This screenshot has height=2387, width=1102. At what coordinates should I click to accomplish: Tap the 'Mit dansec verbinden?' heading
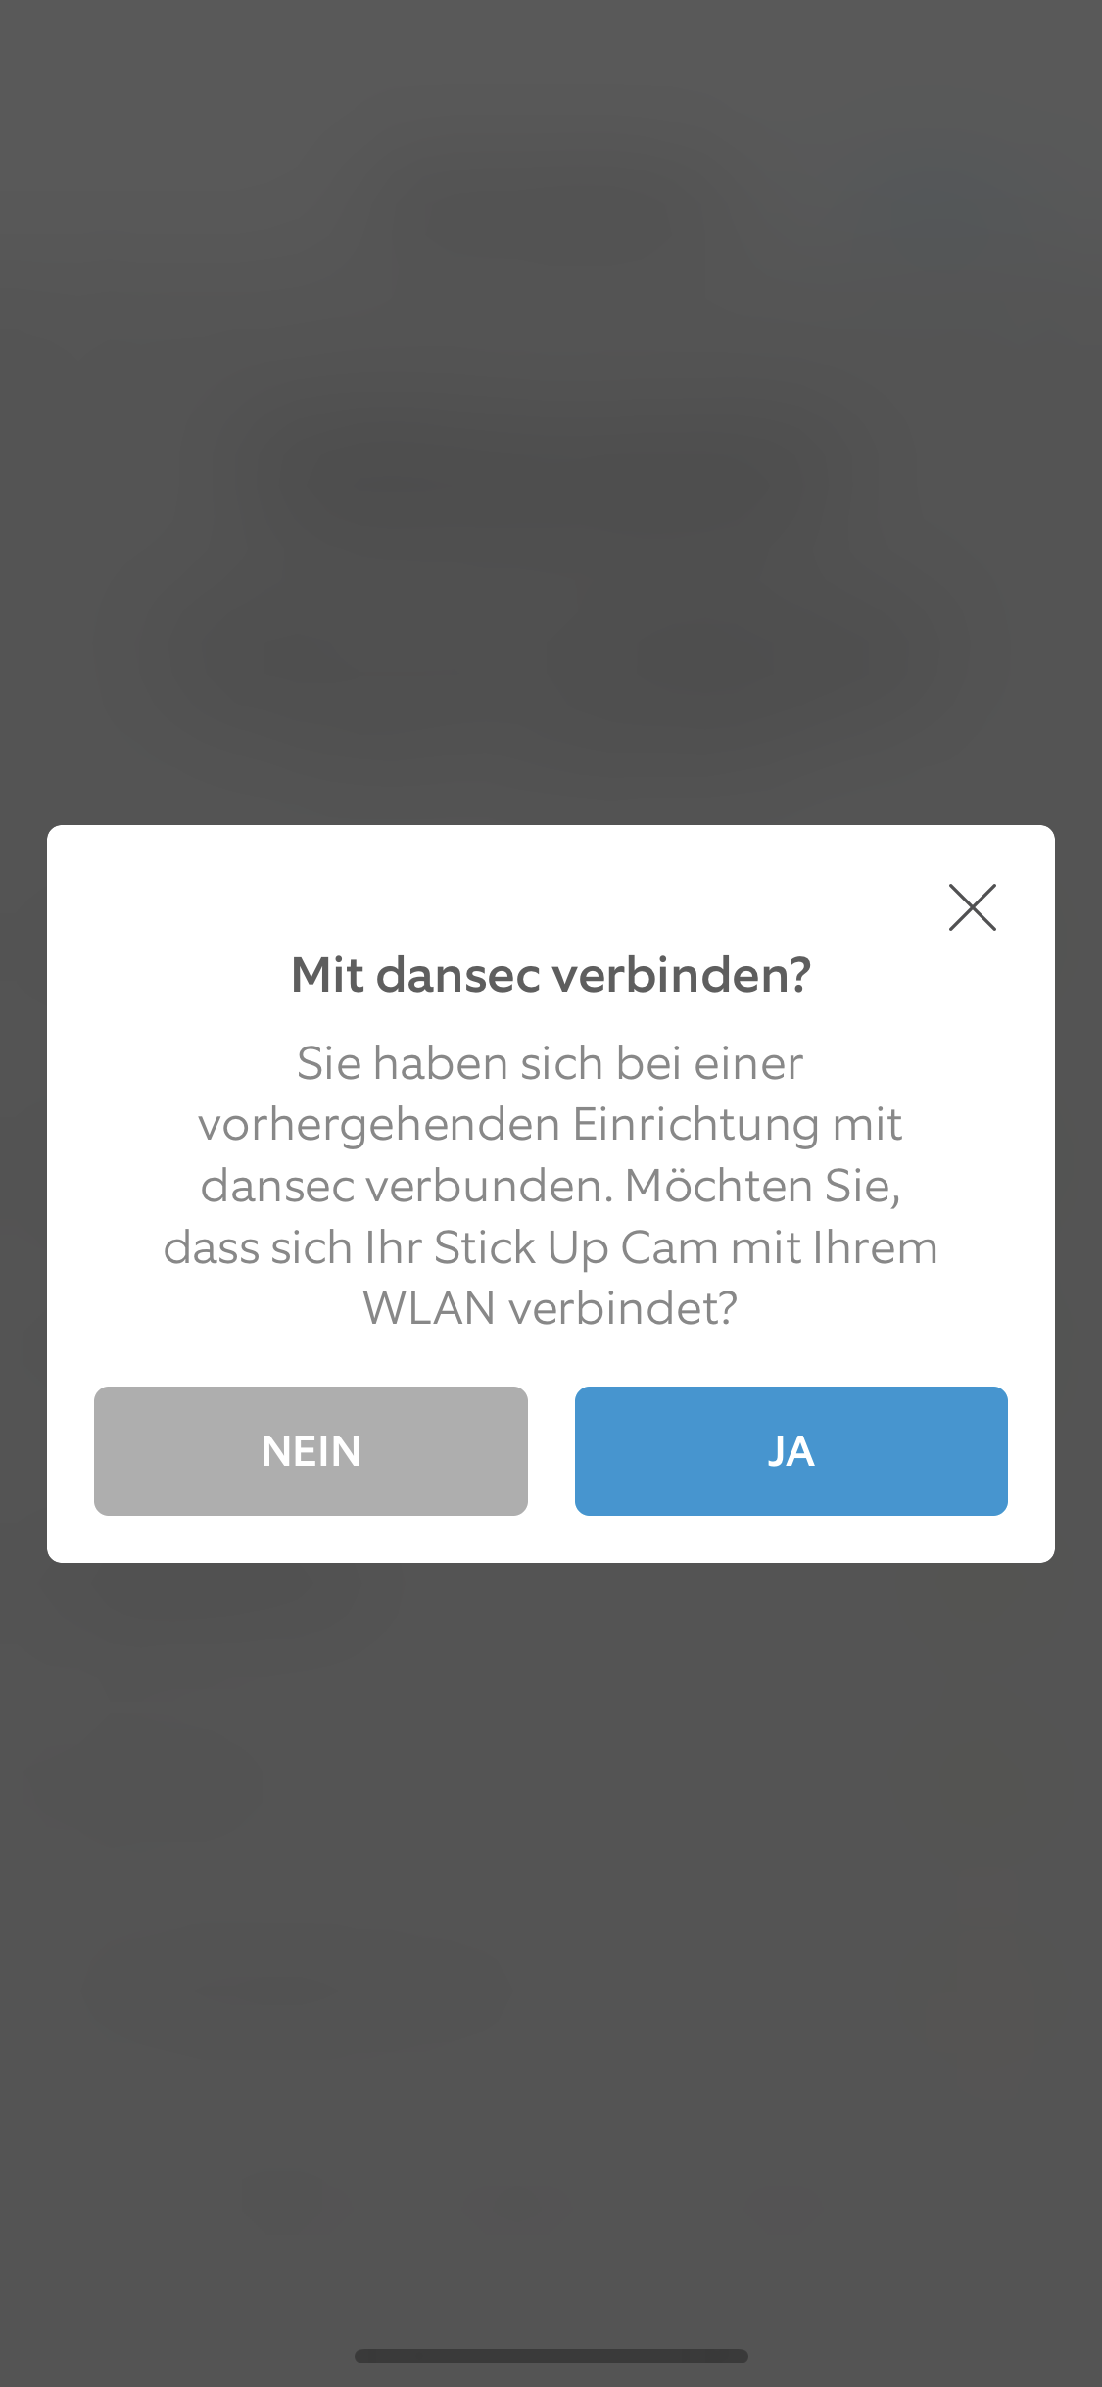[x=551, y=975]
